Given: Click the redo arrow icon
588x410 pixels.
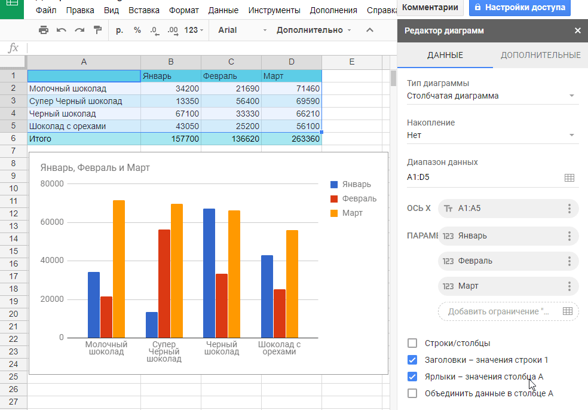Looking at the screenshot, I should 79,30.
